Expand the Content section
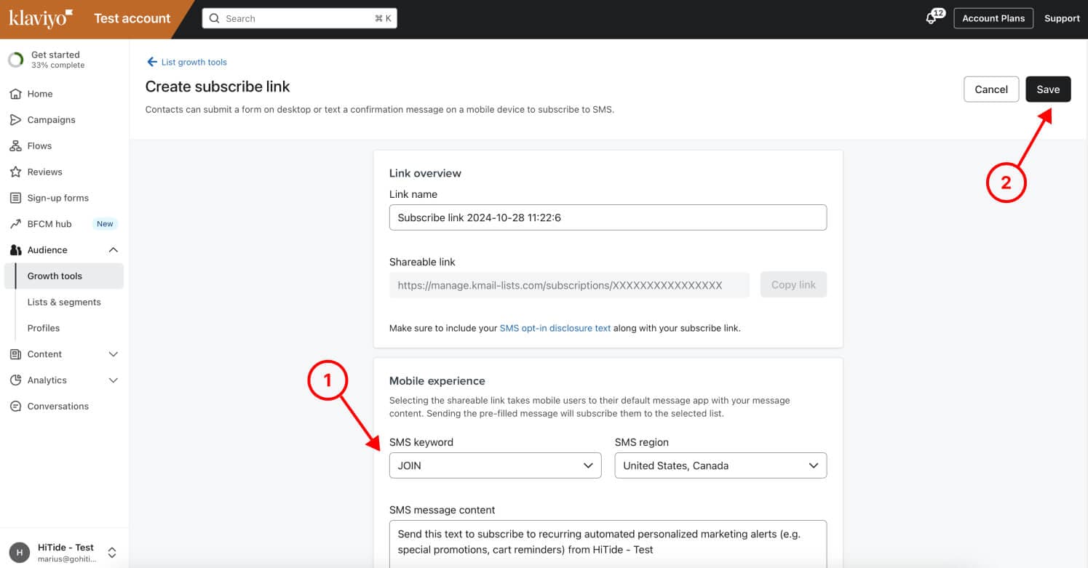 pos(113,354)
